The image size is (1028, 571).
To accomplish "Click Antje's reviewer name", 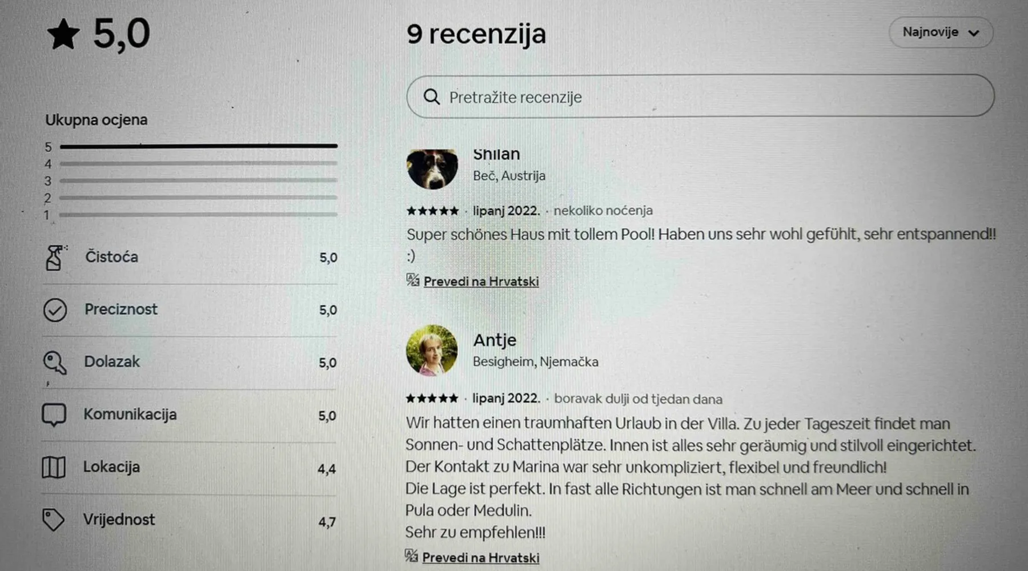I will [x=495, y=340].
